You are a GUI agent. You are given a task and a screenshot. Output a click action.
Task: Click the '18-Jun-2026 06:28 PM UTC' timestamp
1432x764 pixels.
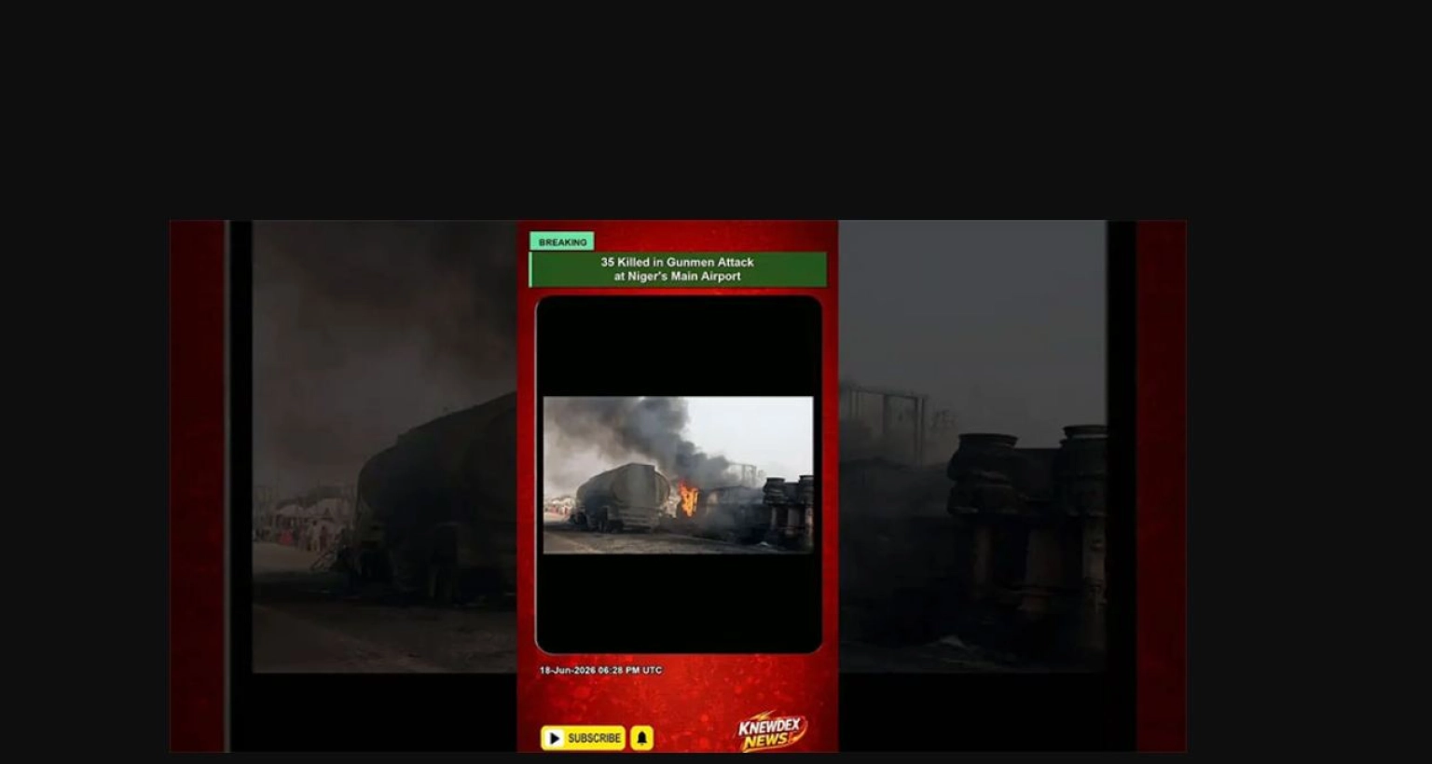coord(600,670)
